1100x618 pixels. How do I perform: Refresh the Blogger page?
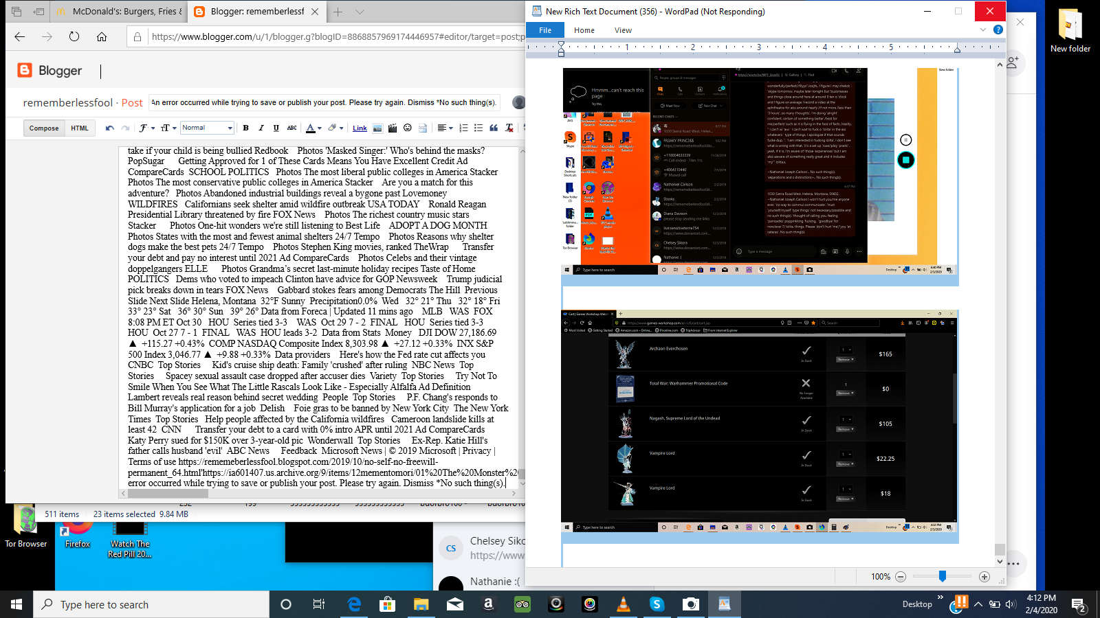(74, 37)
